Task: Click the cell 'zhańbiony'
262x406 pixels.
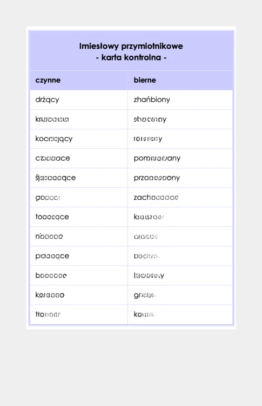Action: (180, 100)
